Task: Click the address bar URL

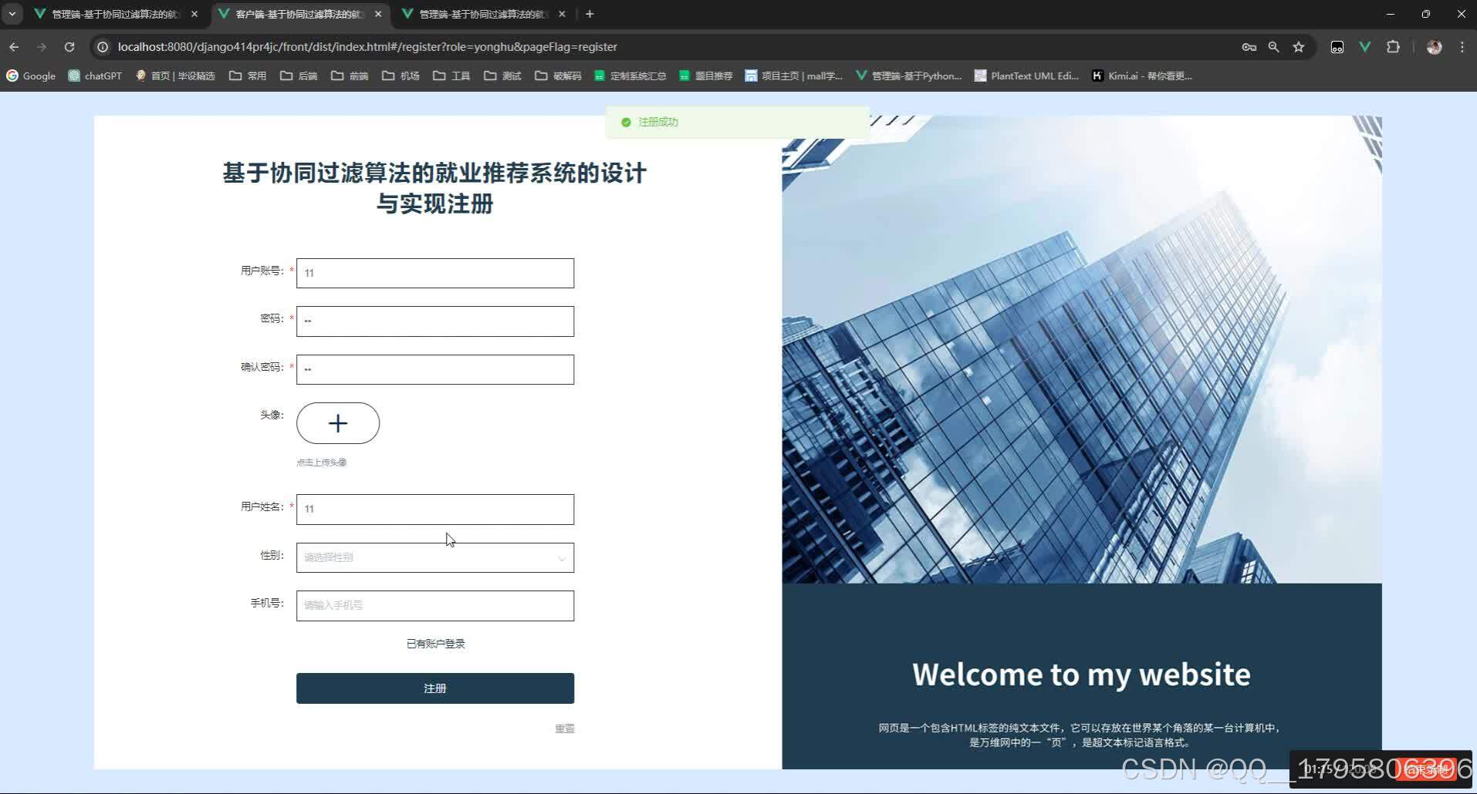Action: 367,47
